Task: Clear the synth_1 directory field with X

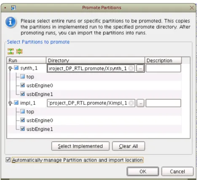Action: [x=131, y=68]
